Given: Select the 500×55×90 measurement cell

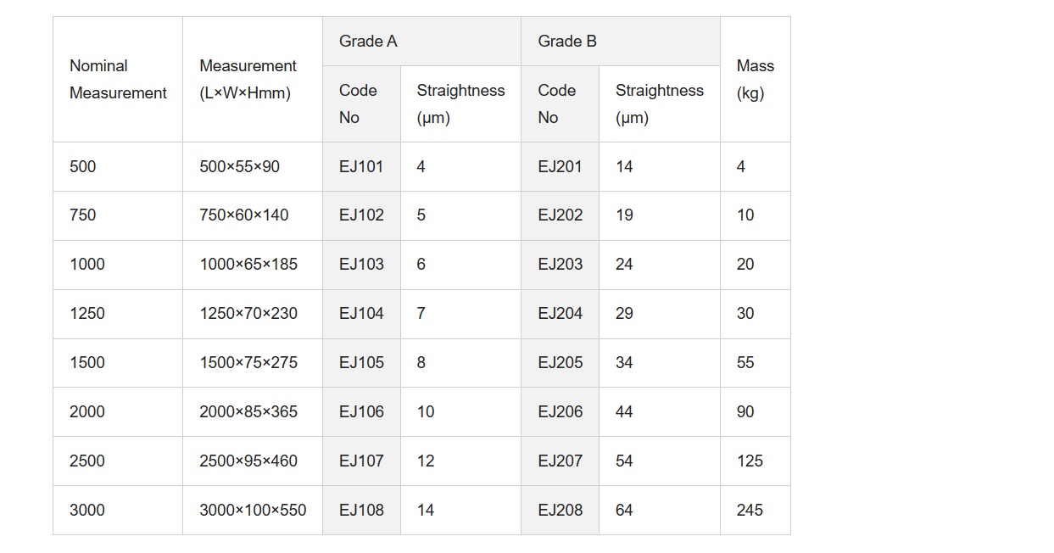Looking at the screenshot, I should coord(253,167).
